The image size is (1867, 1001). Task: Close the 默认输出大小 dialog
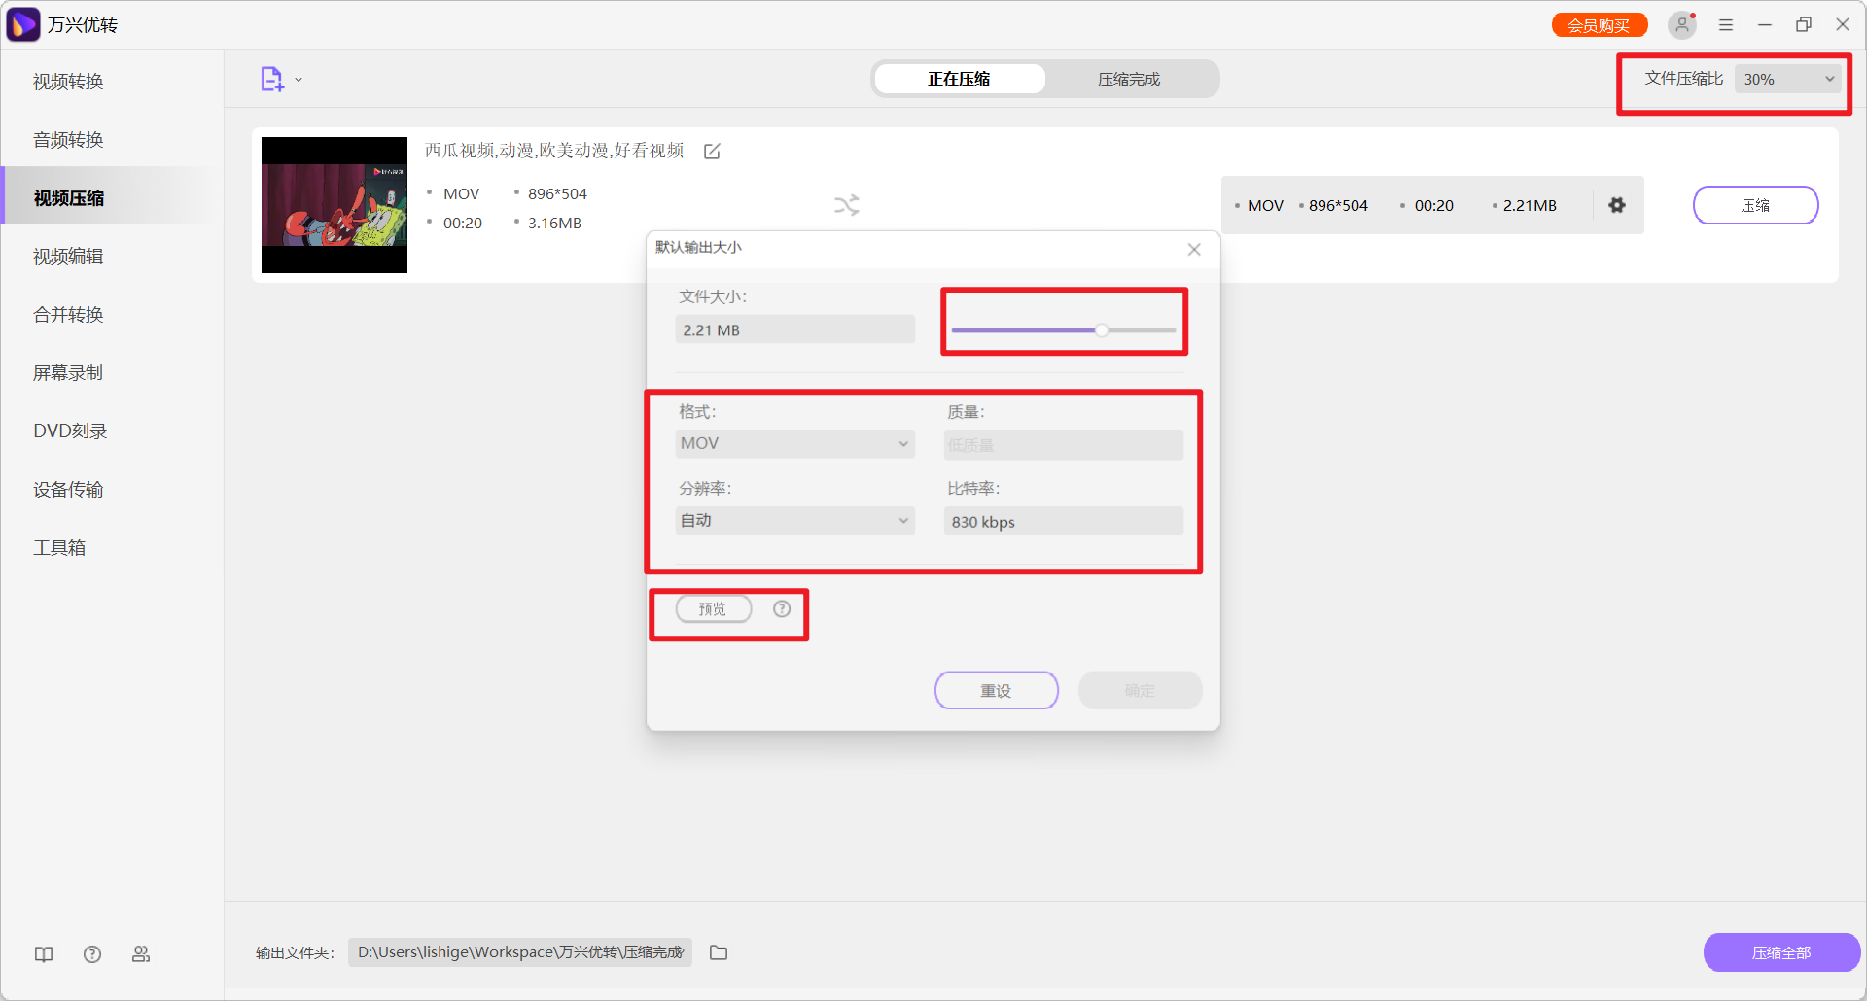coord(1194,250)
